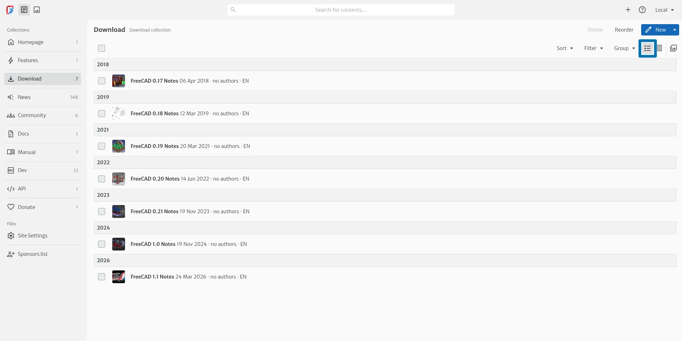Screen dimensions: 682x341
Task: Switch to the grid view icon
Action: pyautogui.click(x=659, y=48)
